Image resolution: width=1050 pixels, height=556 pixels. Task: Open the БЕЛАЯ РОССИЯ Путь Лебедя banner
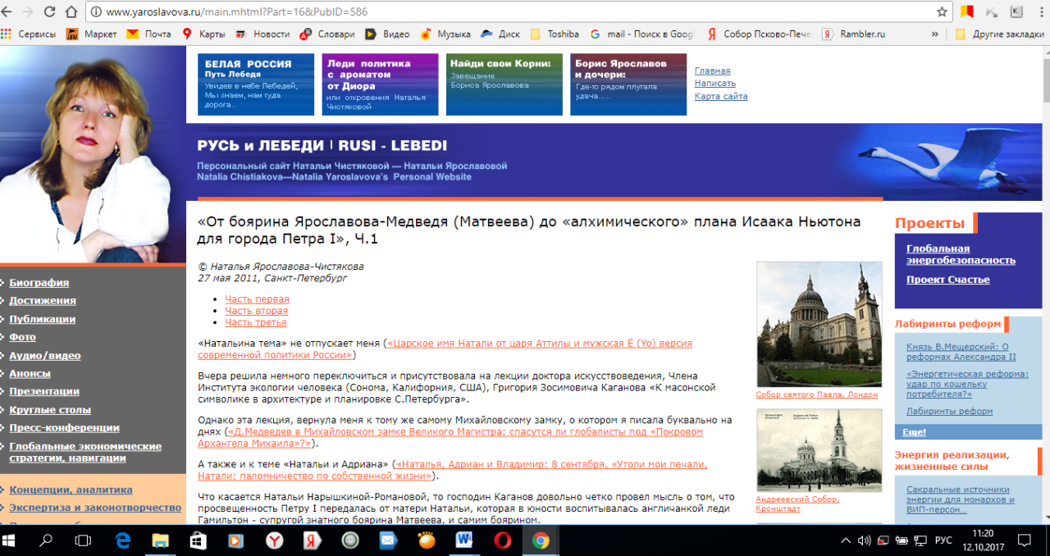coord(256,84)
